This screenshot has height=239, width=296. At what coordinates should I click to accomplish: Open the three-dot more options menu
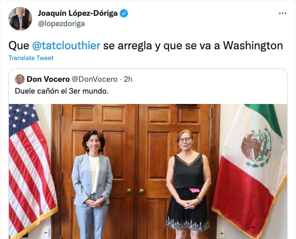[282, 13]
